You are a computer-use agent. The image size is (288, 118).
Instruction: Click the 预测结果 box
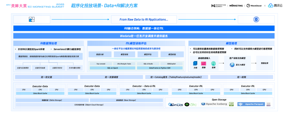(265, 63)
